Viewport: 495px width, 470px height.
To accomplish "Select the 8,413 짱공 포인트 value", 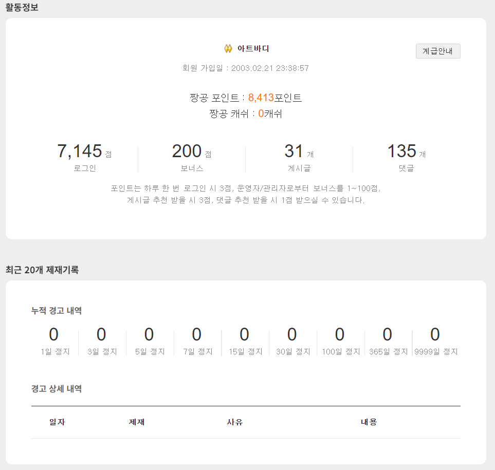I will [261, 98].
